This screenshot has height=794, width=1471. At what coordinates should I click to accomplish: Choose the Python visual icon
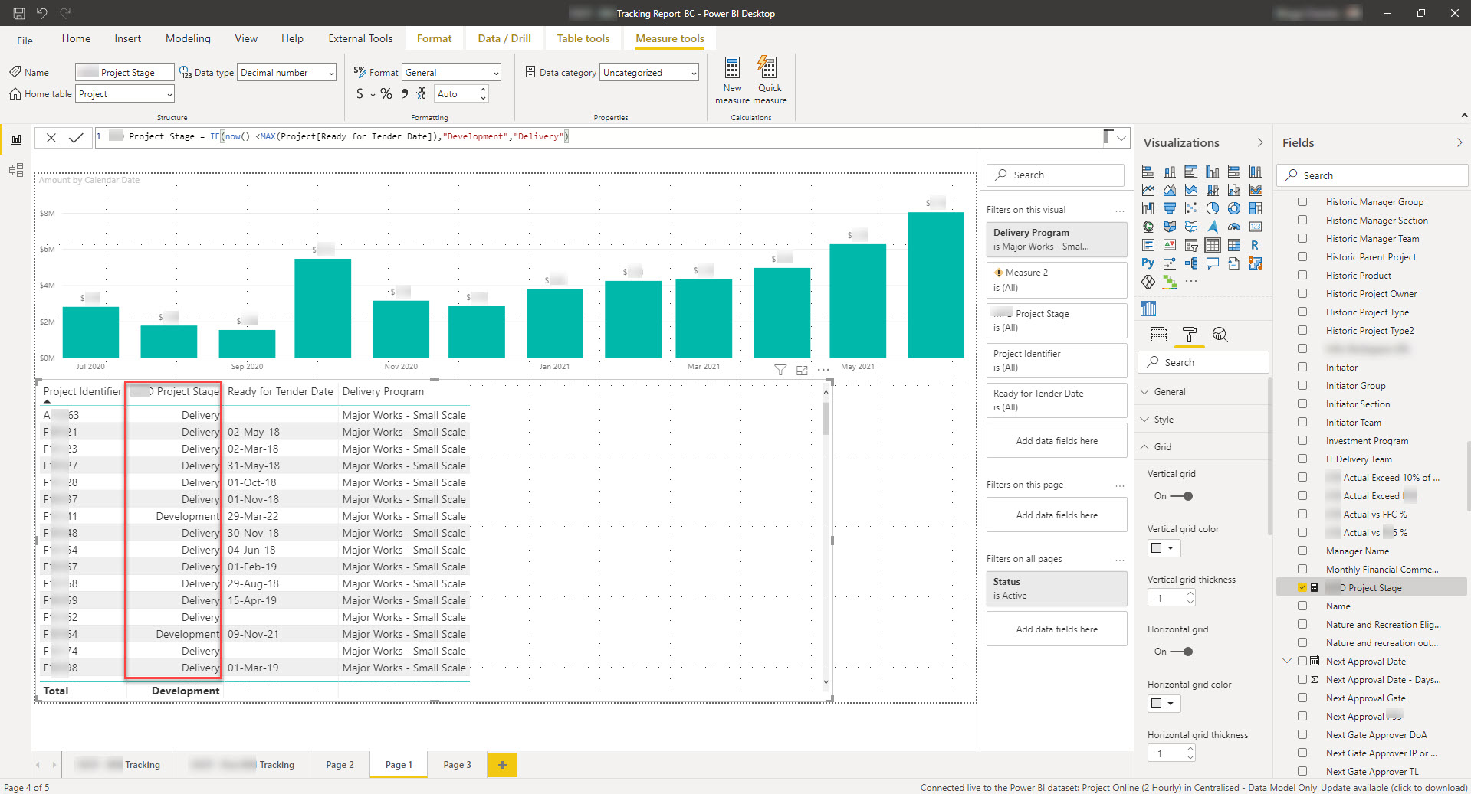click(x=1148, y=263)
